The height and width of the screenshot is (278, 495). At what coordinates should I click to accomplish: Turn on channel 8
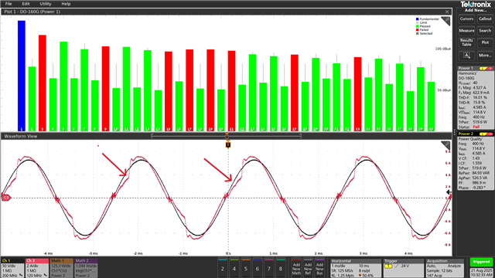[x=281, y=268]
